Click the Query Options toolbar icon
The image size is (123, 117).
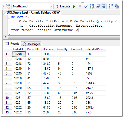pyautogui.click(x=98, y=6)
